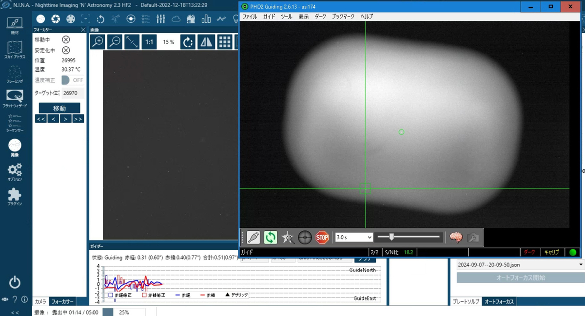
Task: Click the auto-select guide star icon
Action: (x=288, y=238)
